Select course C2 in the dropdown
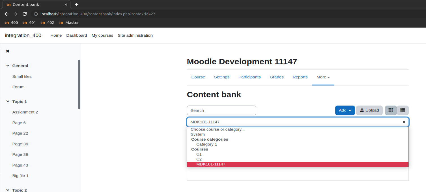Viewport: 426px width, 192px height. point(298,159)
